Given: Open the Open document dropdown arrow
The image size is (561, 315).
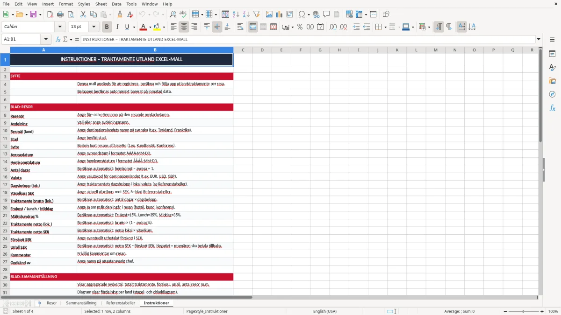Looking at the screenshot, I should [x=26, y=14].
